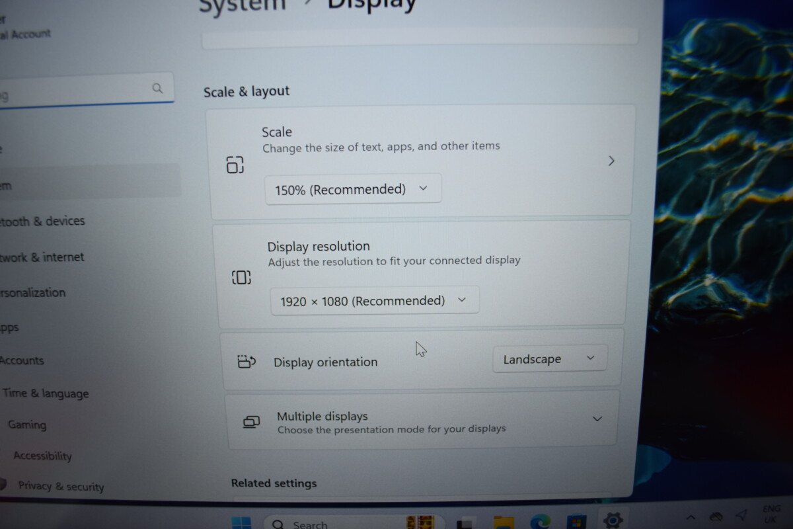Open Apps settings page
The height and width of the screenshot is (529, 793).
click(9, 327)
